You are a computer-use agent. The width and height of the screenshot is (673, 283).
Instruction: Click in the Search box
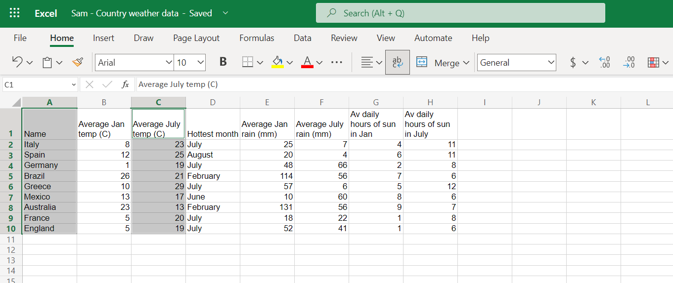[460, 13]
